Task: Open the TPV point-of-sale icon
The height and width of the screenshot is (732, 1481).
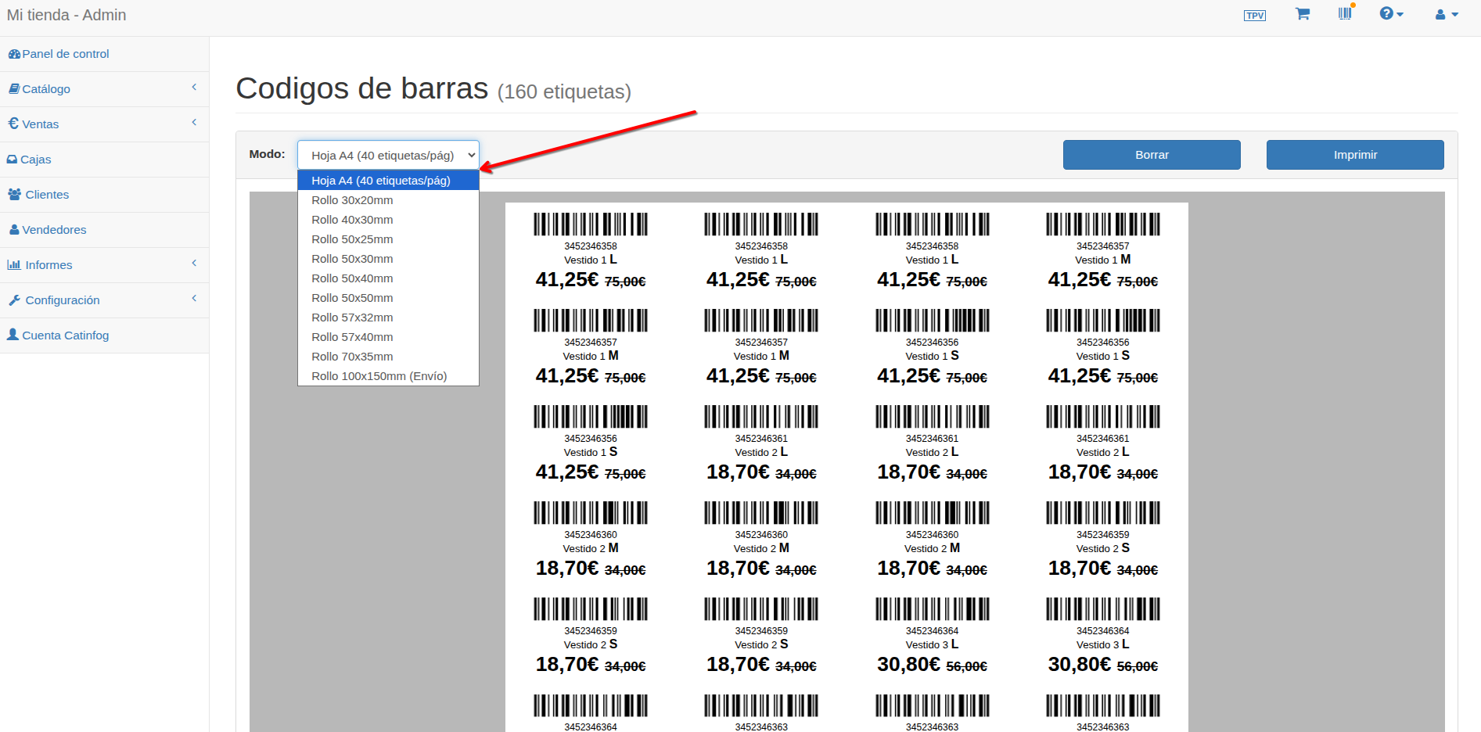Action: click(1254, 16)
